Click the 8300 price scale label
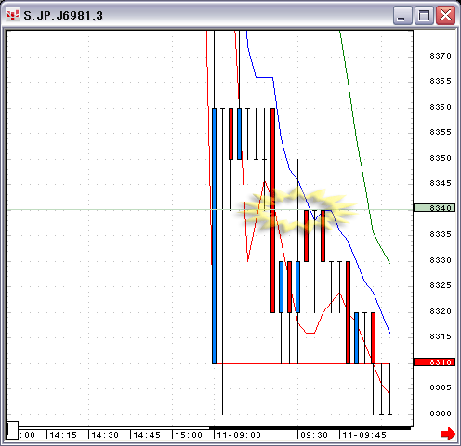This screenshot has height=446, width=461. 441,413
